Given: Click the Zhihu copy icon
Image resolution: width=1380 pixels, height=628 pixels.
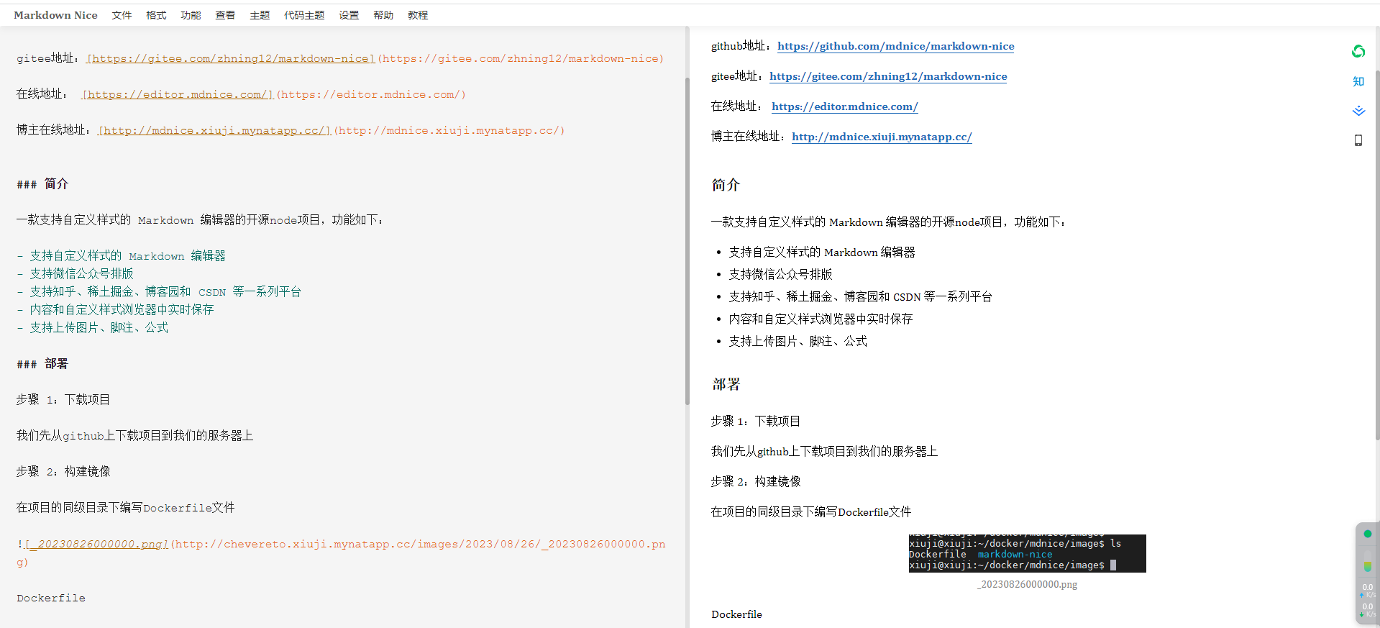Looking at the screenshot, I should pyautogui.click(x=1358, y=81).
